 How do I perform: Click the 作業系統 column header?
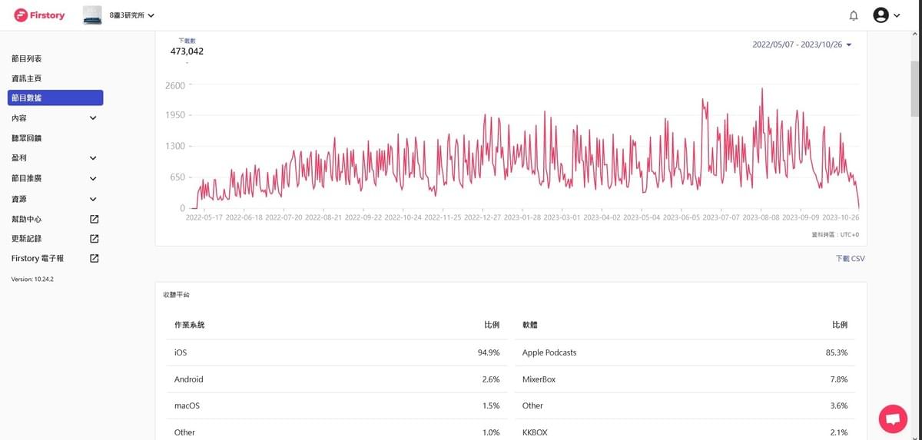(x=189, y=325)
